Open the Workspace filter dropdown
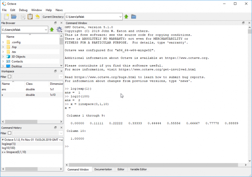 click(61, 77)
